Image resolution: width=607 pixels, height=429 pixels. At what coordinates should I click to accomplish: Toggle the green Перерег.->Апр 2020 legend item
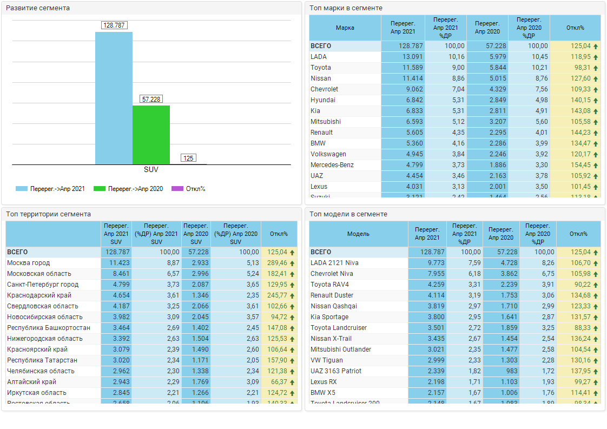[x=128, y=189]
